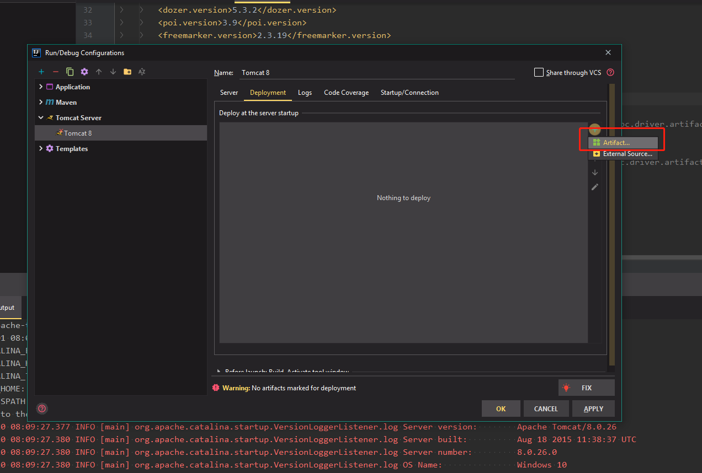This screenshot has height=473, width=702.
Task: Click the 'Apache Tomcat/8.0.26' log text
Action: tap(567, 427)
